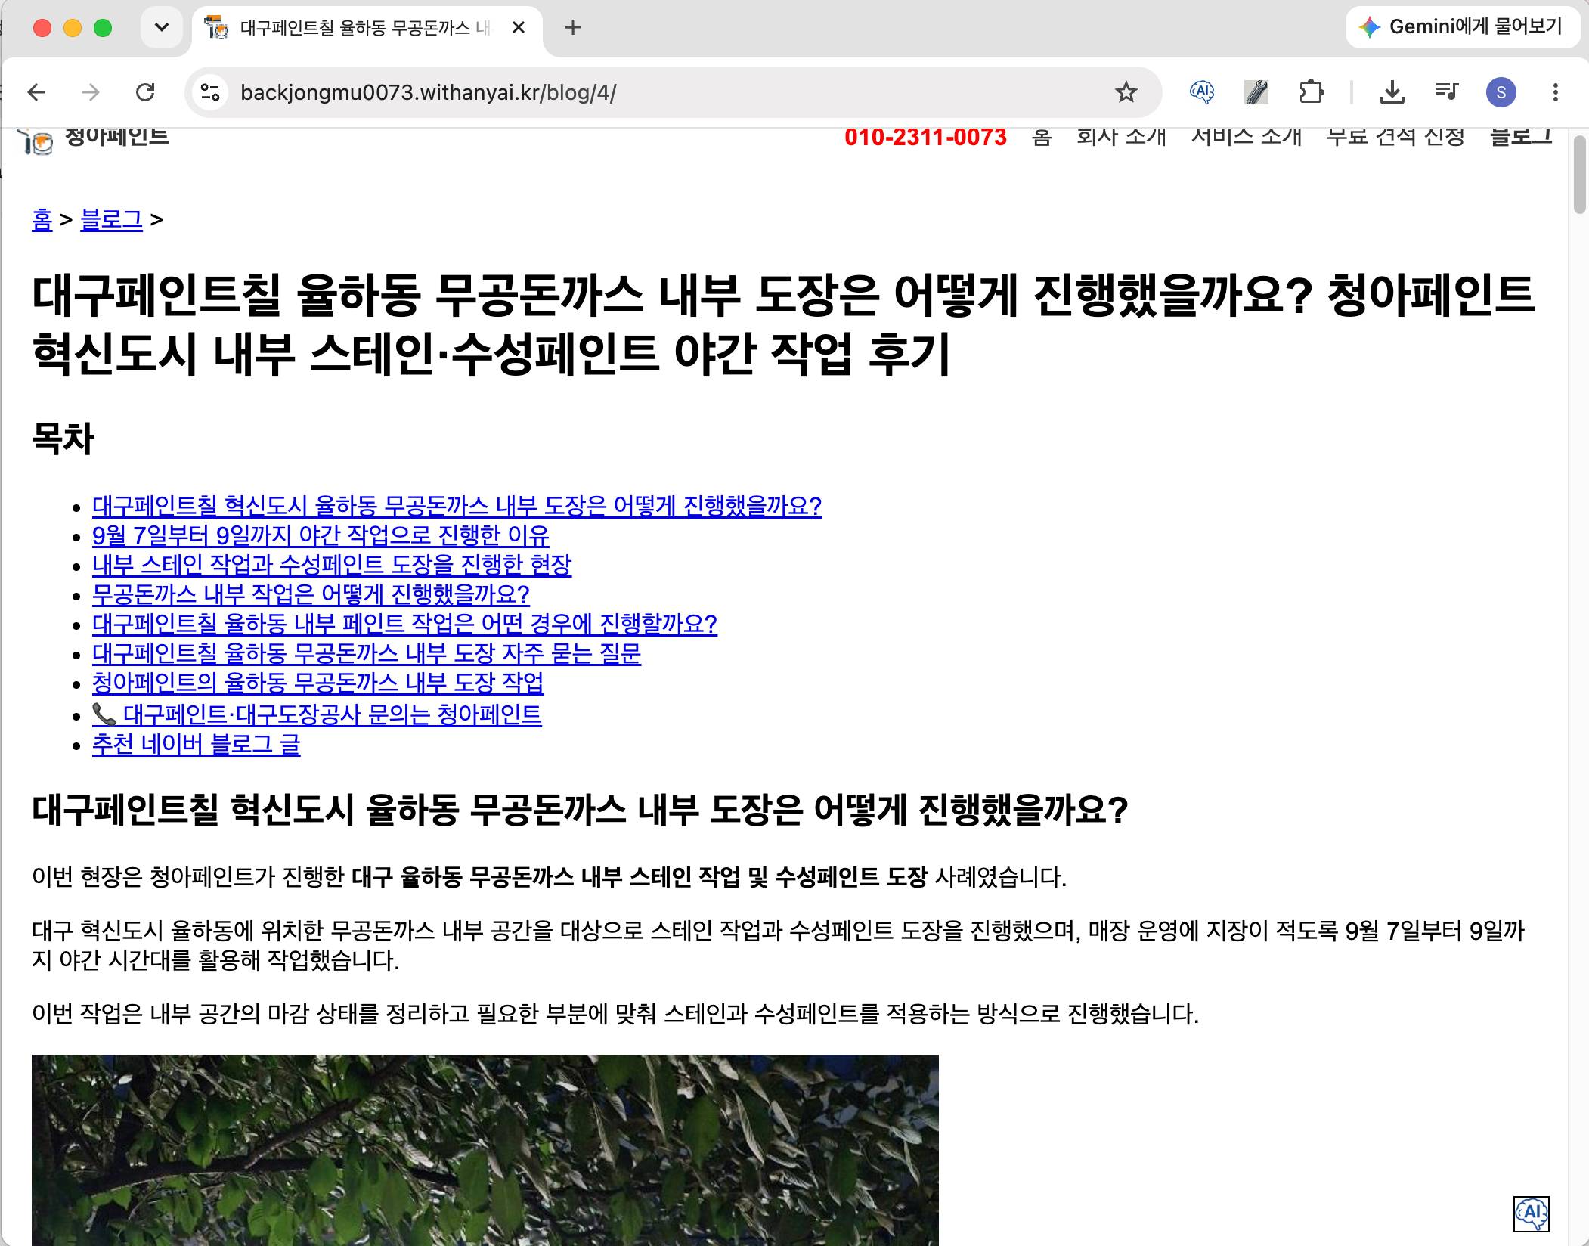Viewport: 1589px width, 1246px height.
Task: Click the page vertical scrollbar thumb
Action: (x=1579, y=175)
